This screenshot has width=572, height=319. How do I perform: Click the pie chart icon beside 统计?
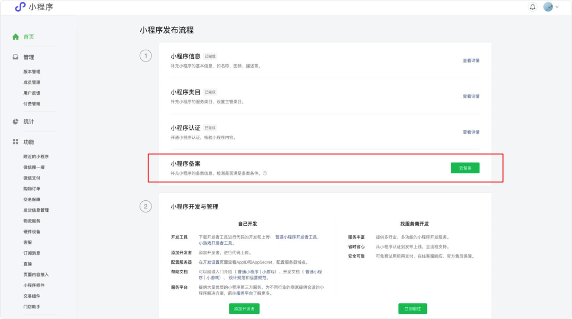pos(15,121)
